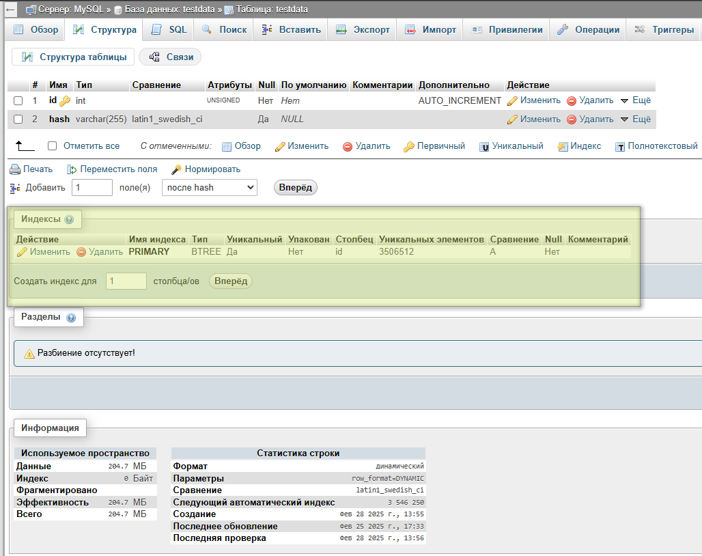The width and height of the screenshot is (702, 556).
Task: Expand the Ещё menu for hash column
Action: [636, 119]
